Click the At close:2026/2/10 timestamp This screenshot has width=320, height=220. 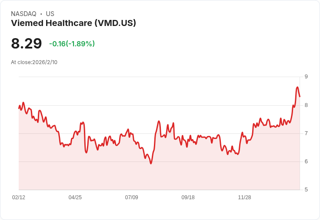34,62
